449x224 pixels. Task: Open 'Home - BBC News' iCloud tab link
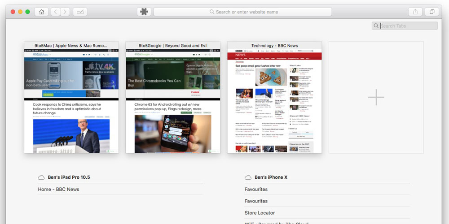[59, 190]
